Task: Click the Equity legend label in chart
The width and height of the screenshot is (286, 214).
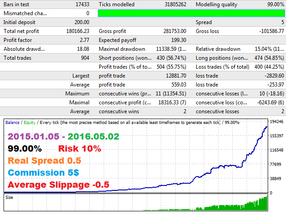Action: pyautogui.click(x=29, y=123)
